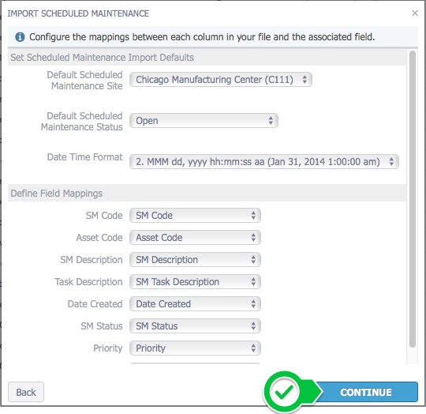Open the SM Code mapping dropdown

point(195,216)
